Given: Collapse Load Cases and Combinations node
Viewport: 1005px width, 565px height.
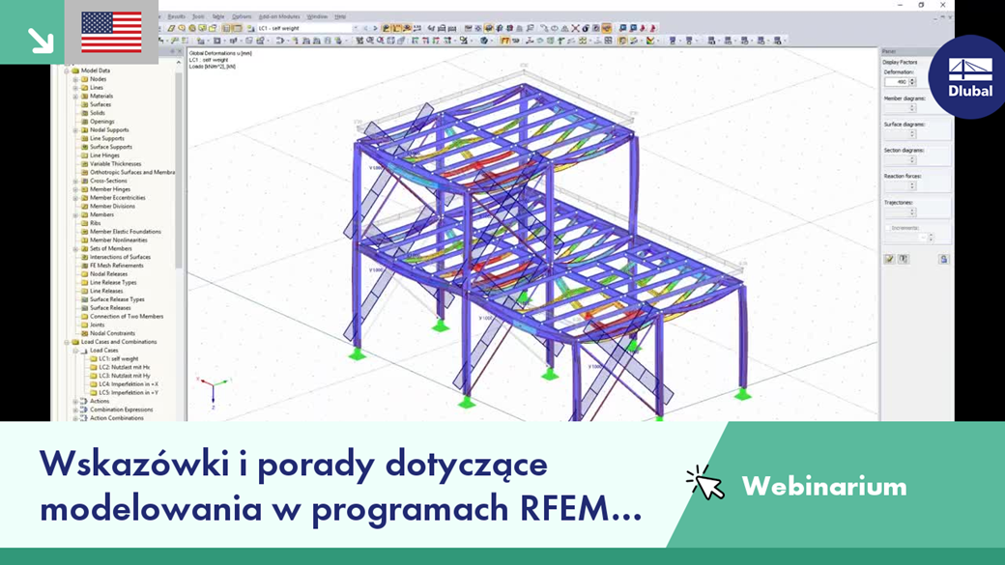Looking at the screenshot, I should coord(67,342).
